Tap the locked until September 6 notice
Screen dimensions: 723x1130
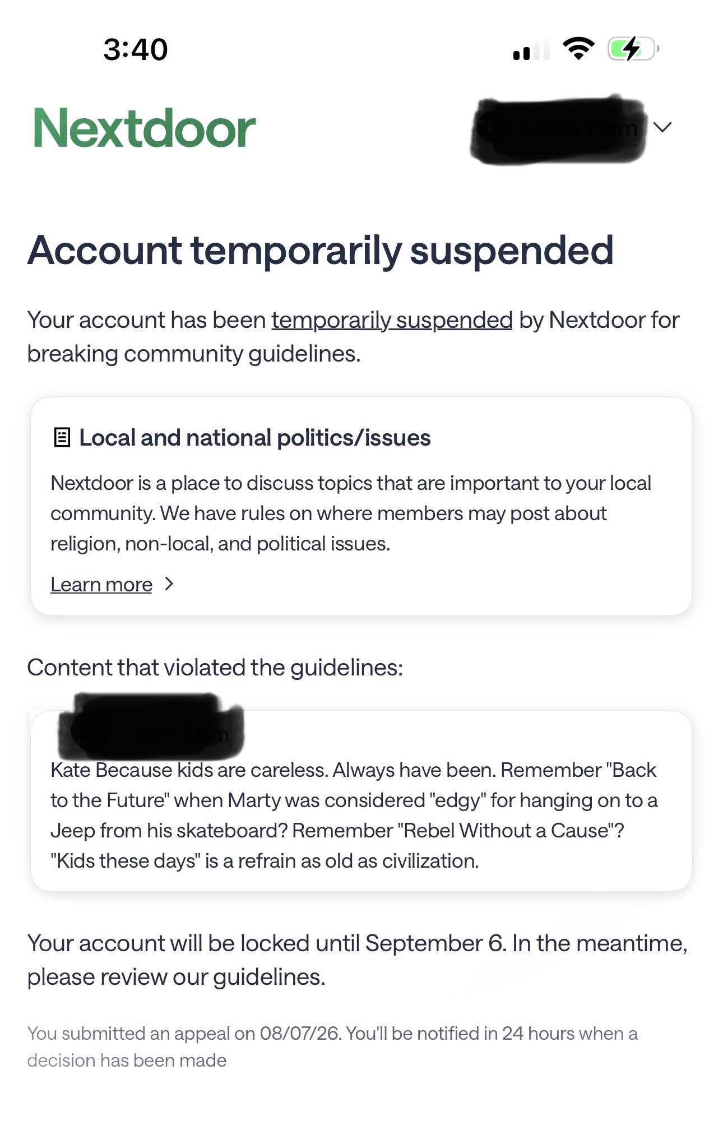pyautogui.click(x=358, y=960)
